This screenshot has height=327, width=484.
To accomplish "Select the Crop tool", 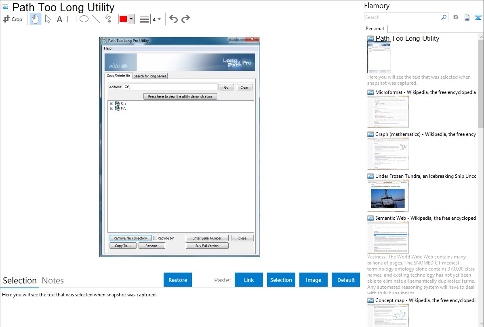I will coord(13,19).
